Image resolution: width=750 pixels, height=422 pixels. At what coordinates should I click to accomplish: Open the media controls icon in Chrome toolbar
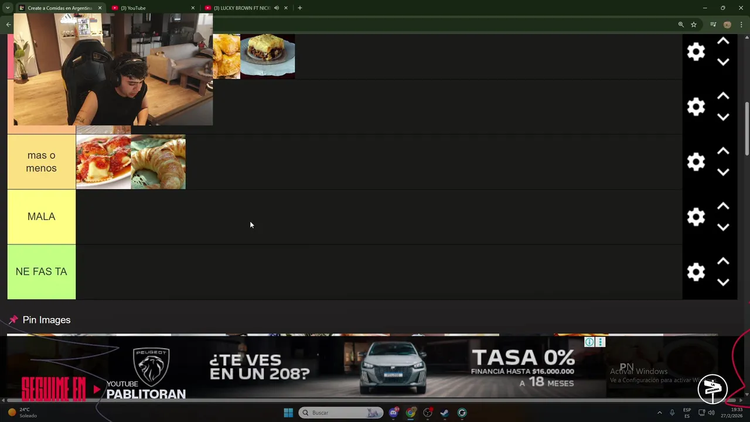click(x=713, y=25)
